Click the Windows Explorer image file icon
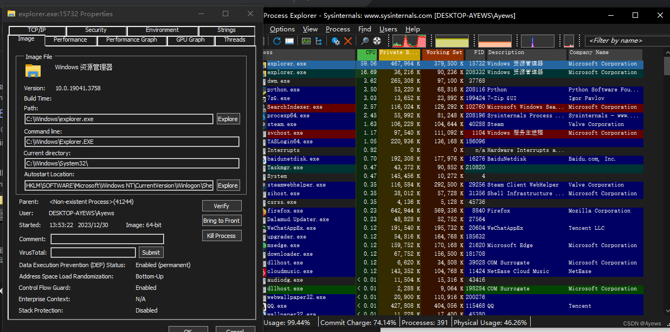670x332 pixels. point(33,70)
